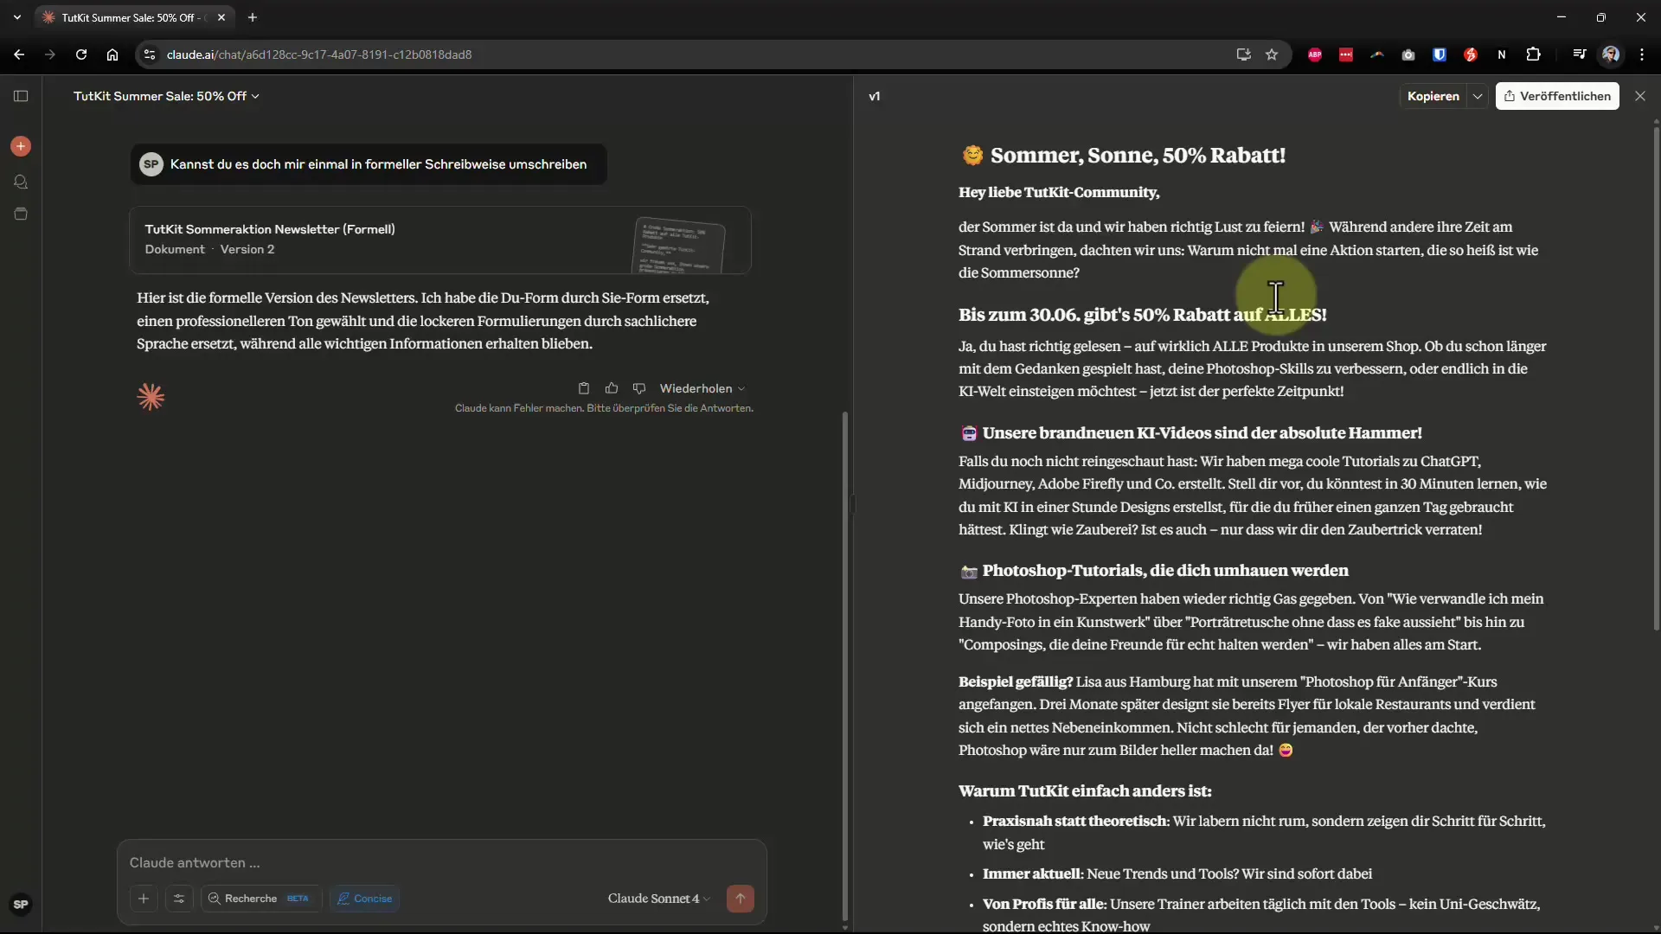Toggle the Concise style

pyautogui.click(x=364, y=899)
